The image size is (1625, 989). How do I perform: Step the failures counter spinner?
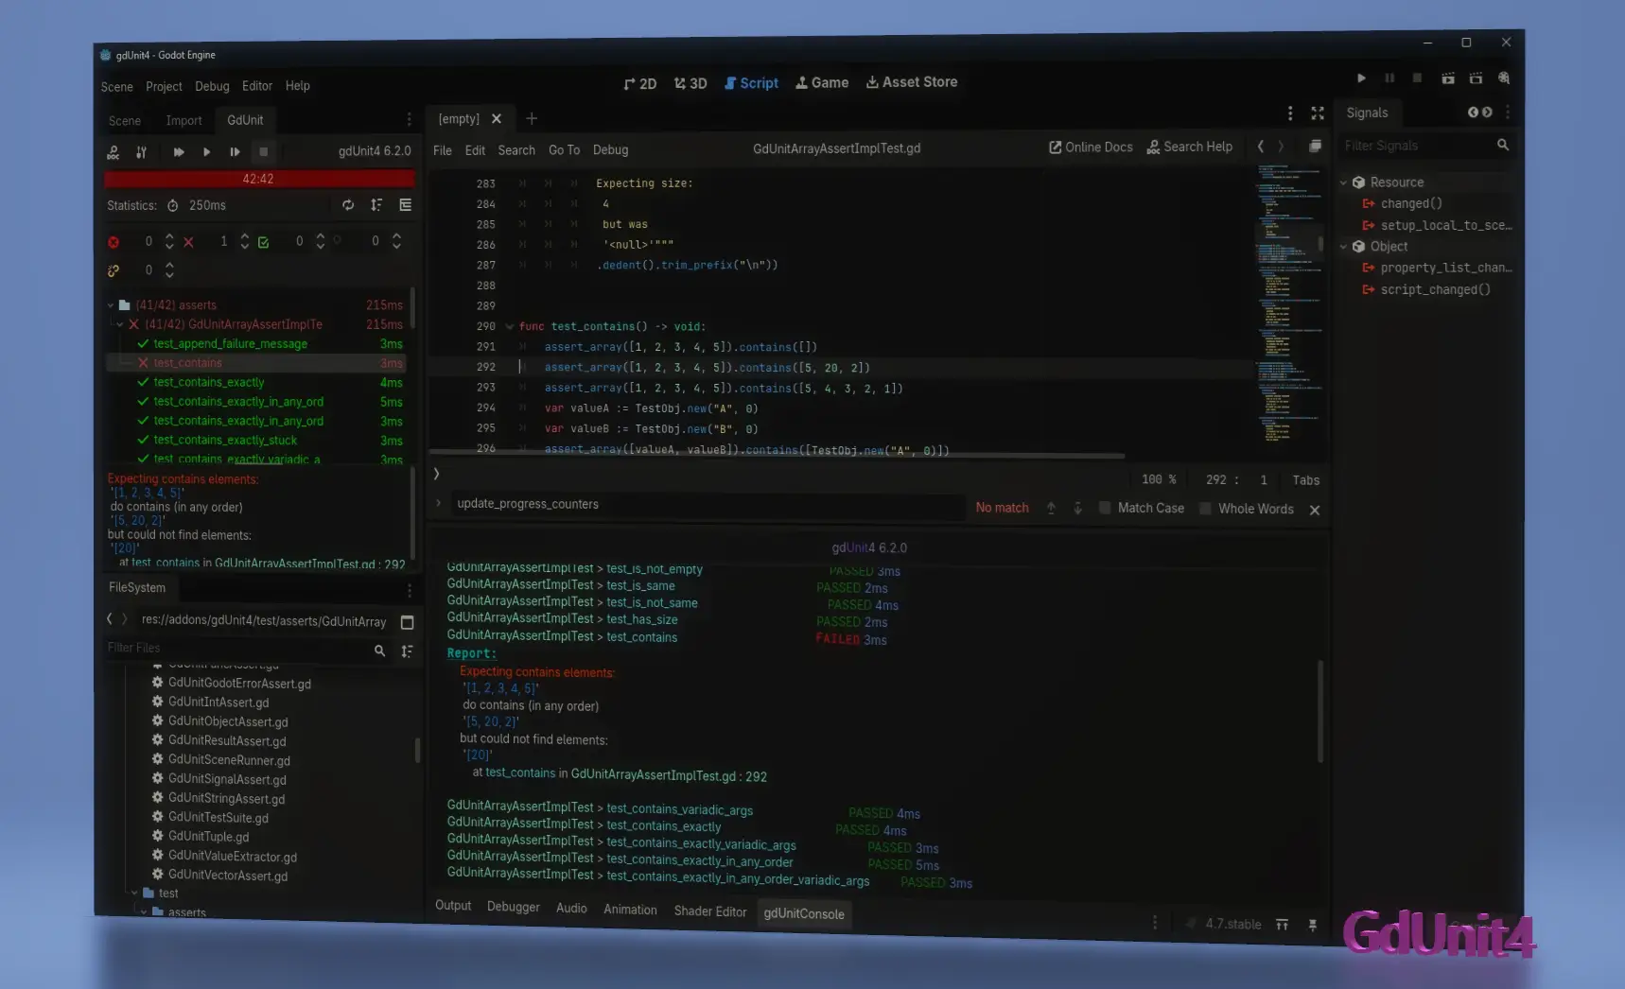coord(245,241)
